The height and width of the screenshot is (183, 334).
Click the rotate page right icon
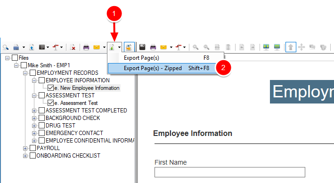click(x=253, y=47)
